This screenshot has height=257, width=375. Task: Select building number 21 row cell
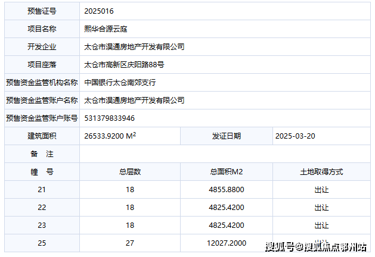pyautogui.click(x=42, y=189)
